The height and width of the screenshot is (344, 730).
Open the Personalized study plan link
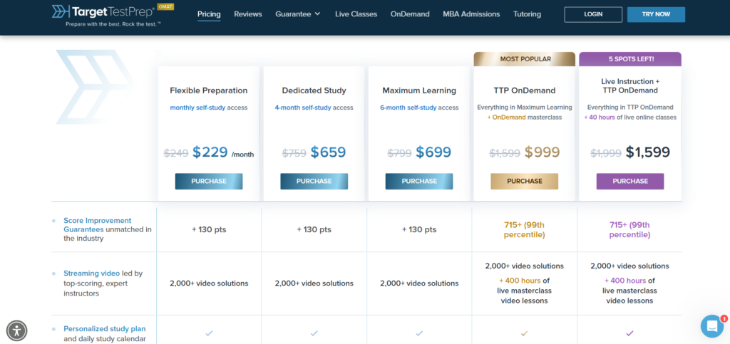[x=104, y=328]
